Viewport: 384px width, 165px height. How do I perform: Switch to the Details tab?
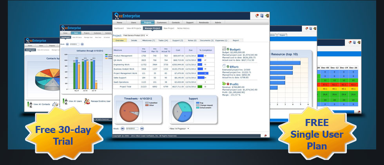(134, 41)
